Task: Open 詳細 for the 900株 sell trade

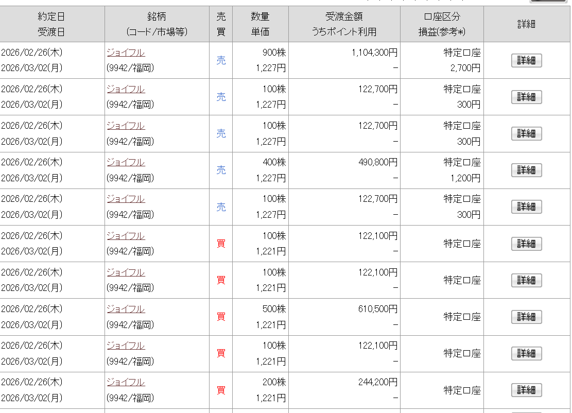Action: (x=526, y=60)
